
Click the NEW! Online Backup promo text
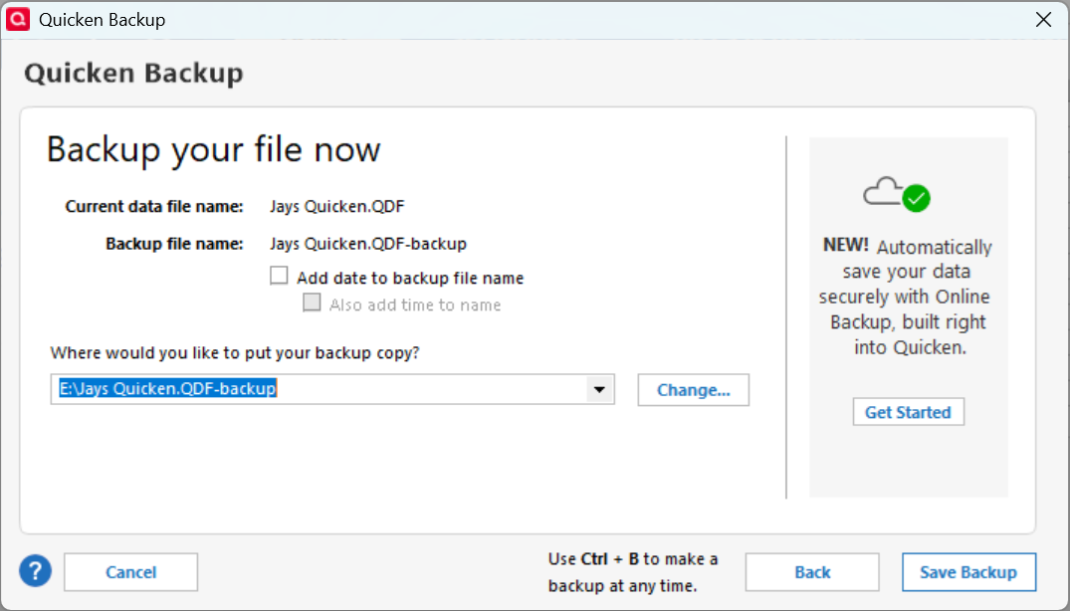tap(908, 297)
